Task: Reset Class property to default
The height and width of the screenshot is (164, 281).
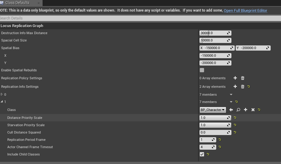Action: point(259,109)
